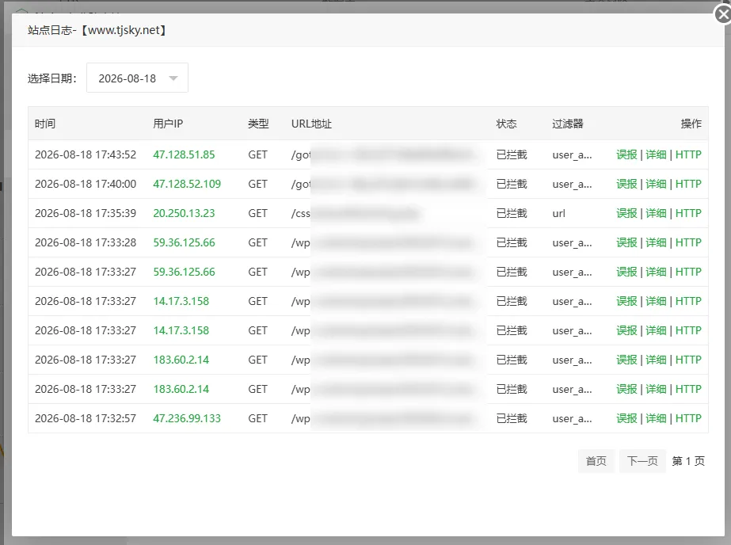This screenshot has height=545, width=731.
Task: Click timestamp 2026-08-18 17:32:57
Action: click(x=86, y=419)
